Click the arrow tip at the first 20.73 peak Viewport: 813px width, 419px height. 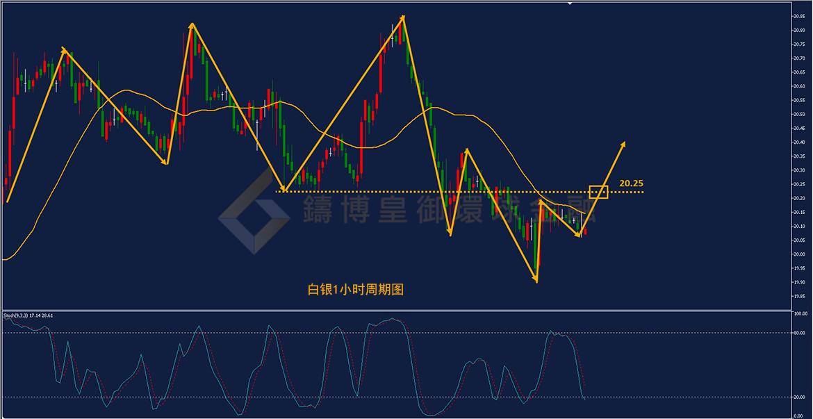[x=64, y=50]
